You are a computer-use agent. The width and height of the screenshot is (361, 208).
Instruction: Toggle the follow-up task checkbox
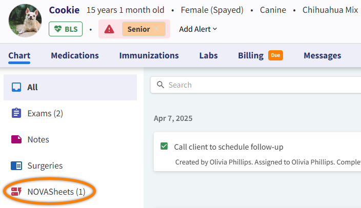(x=164, y=147)
